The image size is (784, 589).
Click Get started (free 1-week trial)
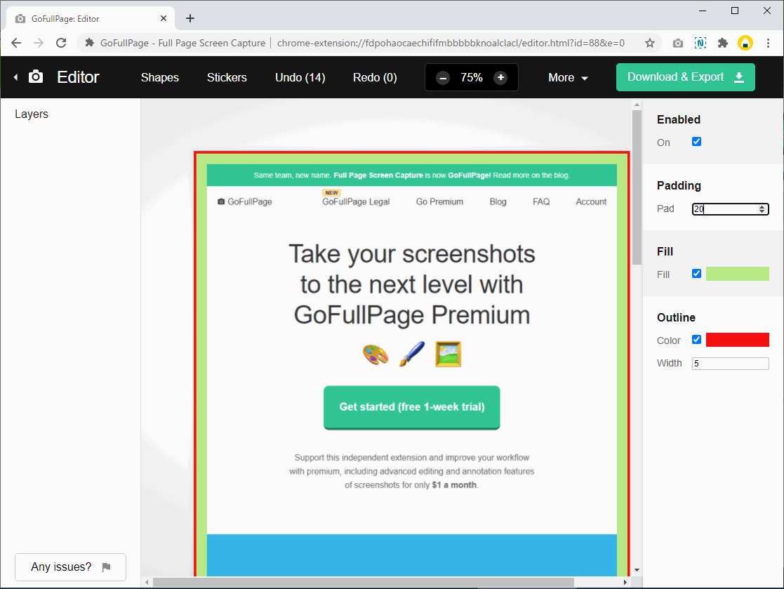pos(411,407)
